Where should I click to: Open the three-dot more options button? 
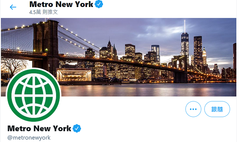(193, 109)
